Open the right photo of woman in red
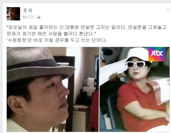The image size is (171, 133). (135, 89)
